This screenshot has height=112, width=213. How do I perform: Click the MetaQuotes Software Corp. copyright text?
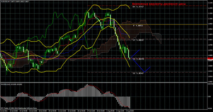[19, 108]
